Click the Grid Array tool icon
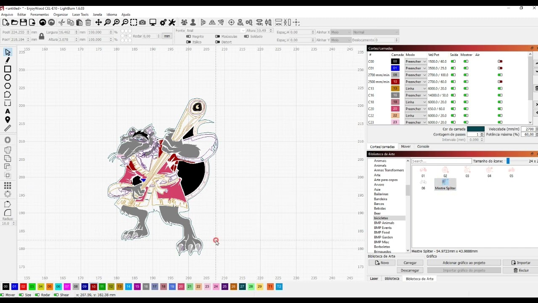This screenshot has height=303, width=538. (8, 186)
